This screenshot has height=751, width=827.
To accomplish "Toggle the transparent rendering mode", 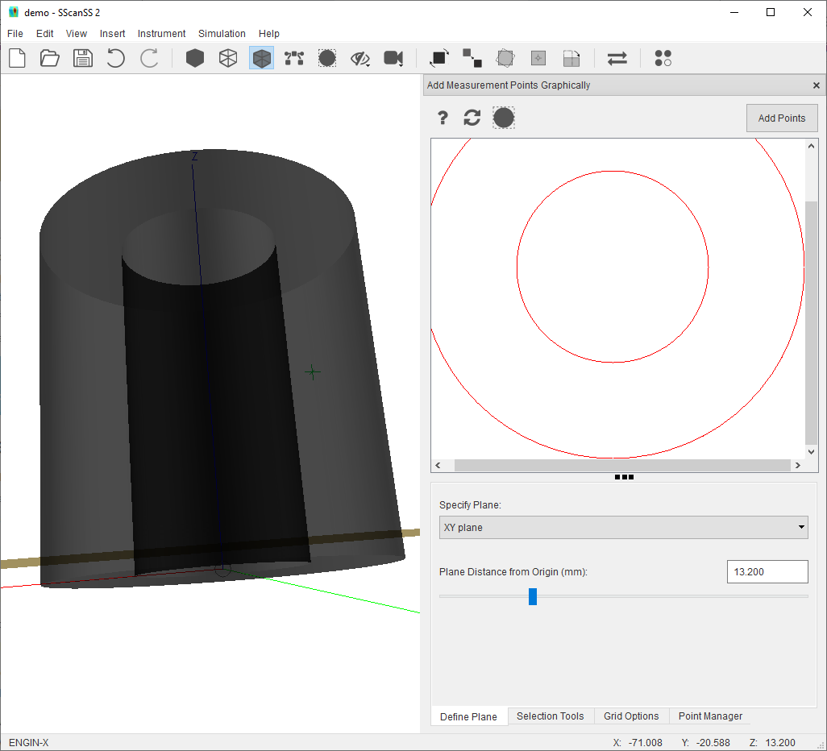I will (x=261, y=58).
